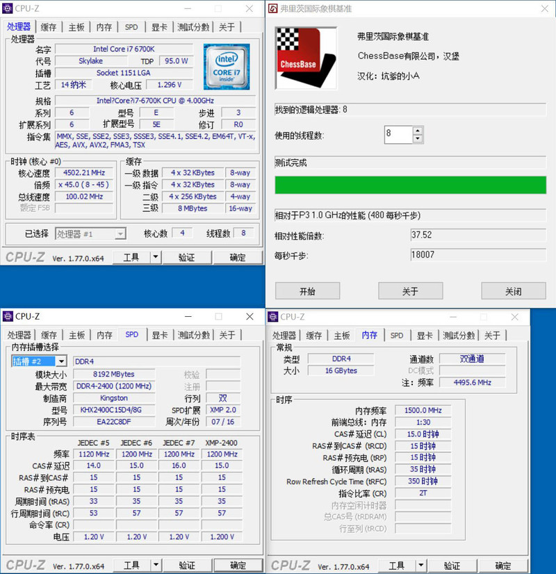Viewport: 556px width, 574px height.
Task: Click the thread count input field showing 8
Action: pyautogui.click(x=399, y=135)
